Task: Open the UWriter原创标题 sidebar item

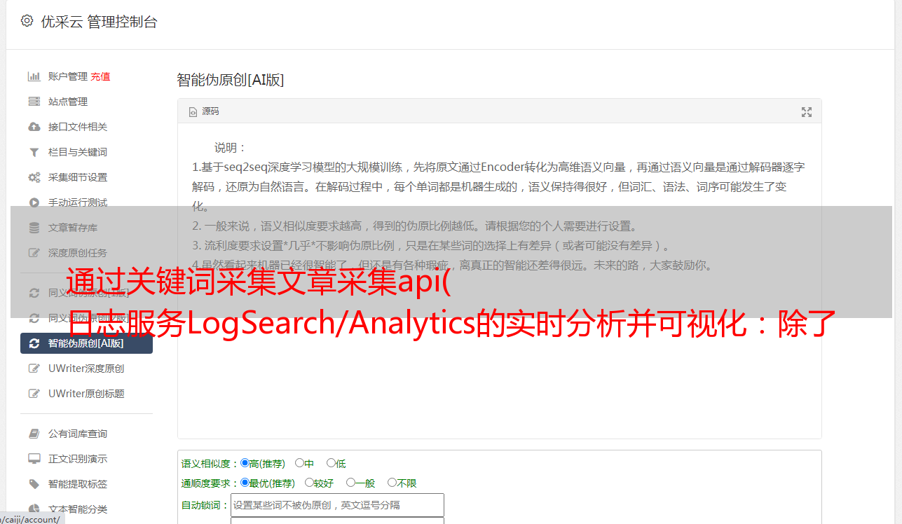Action: (87, 394)
